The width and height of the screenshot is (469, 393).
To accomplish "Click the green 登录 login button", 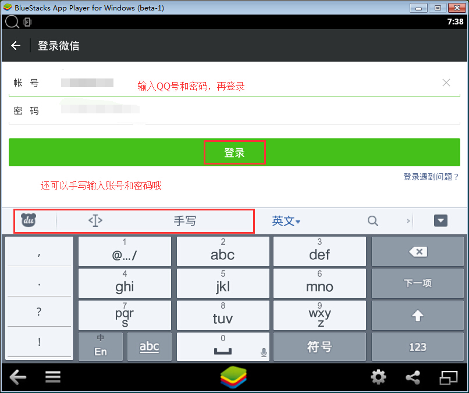I will pos(234,153).
